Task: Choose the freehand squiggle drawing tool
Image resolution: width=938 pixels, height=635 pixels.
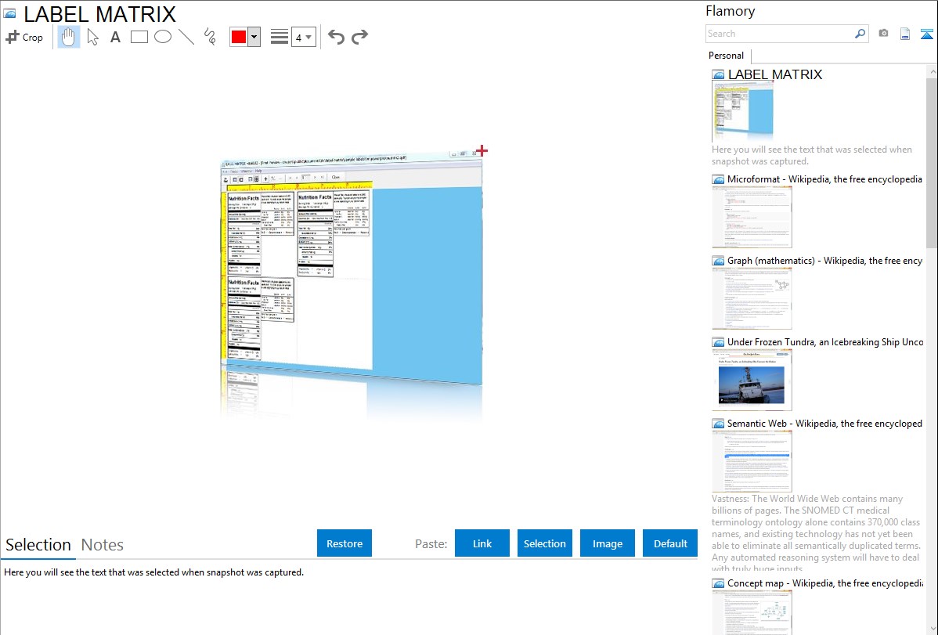Action: point(210,37)
